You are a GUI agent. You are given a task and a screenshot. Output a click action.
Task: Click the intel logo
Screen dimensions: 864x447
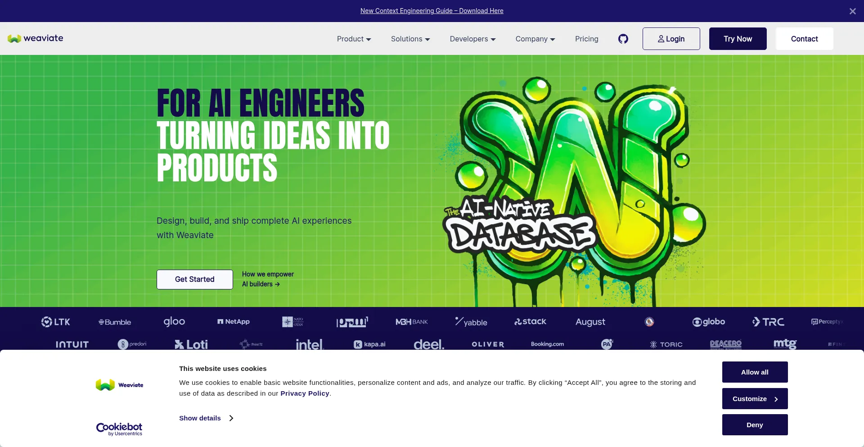(x=310, y=344)
